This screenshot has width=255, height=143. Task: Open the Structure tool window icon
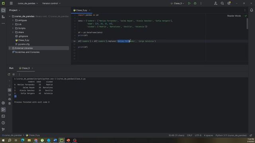[x=3, y=17]
